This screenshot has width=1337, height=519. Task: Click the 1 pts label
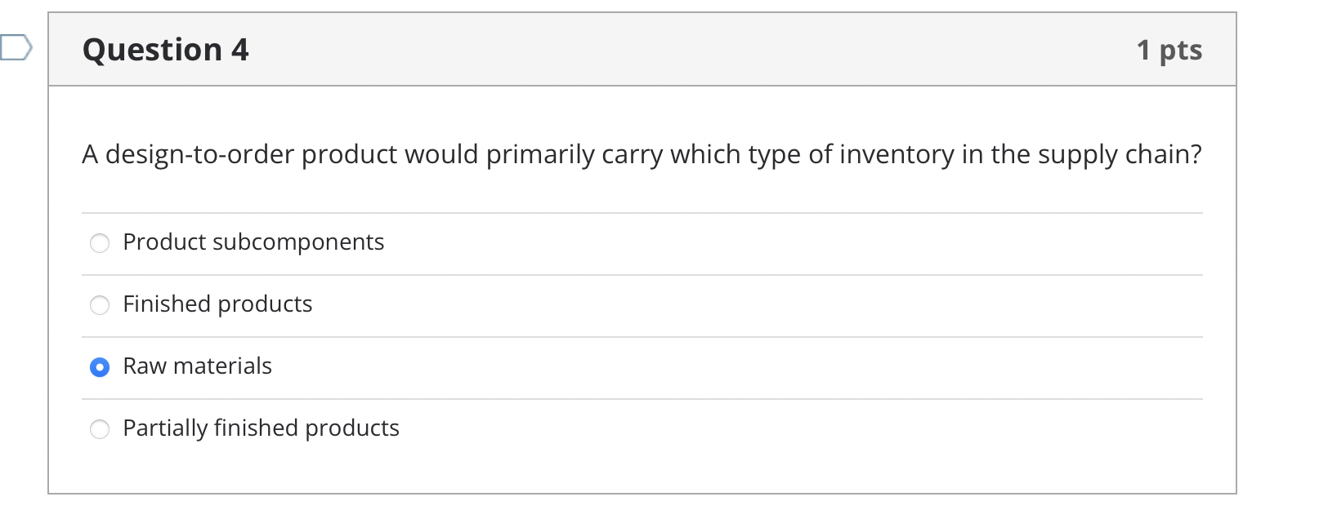[x=1171, y=50]
